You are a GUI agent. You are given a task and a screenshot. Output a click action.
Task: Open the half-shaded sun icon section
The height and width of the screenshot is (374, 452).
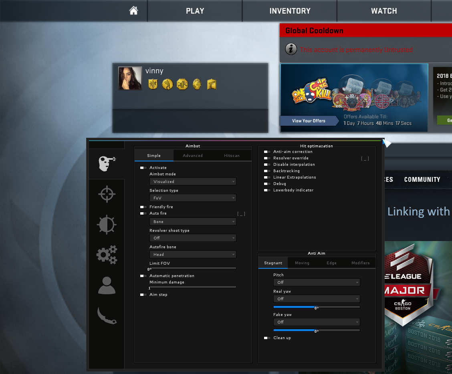[x=107, y=224]
